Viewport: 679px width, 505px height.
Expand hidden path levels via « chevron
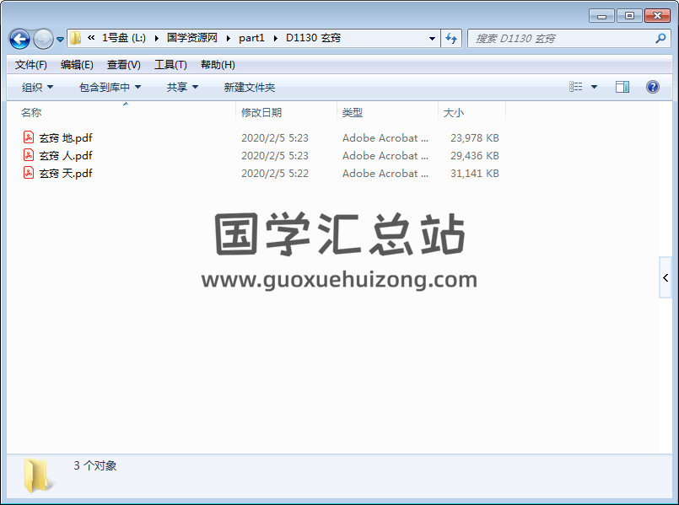(91, 38)
